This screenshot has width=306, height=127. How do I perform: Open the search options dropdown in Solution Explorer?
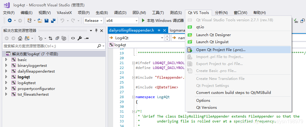pos(103,46)
